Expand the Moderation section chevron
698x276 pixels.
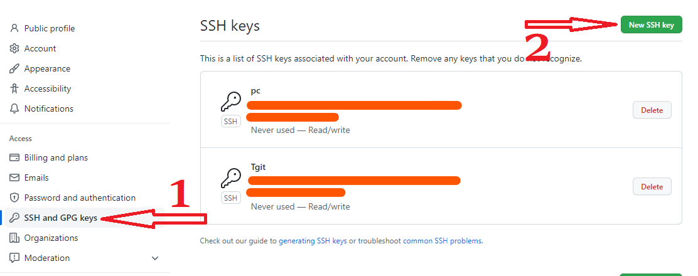pos(155,258)
